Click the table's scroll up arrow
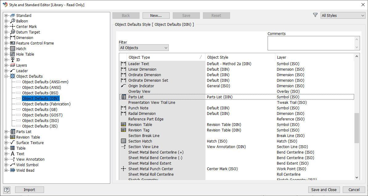Image resolution: width=368 pixels, height=196 pixels. click(357, 56)
